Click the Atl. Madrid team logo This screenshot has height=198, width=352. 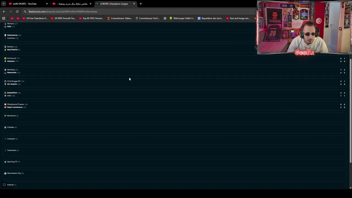tap(5, 84)
